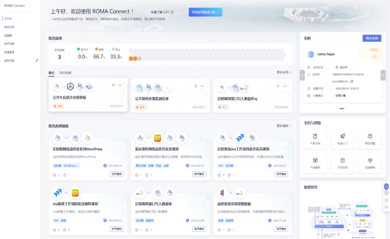Click the link icon beside 返回旧版
390x239 pixels.
coord(37,61)
